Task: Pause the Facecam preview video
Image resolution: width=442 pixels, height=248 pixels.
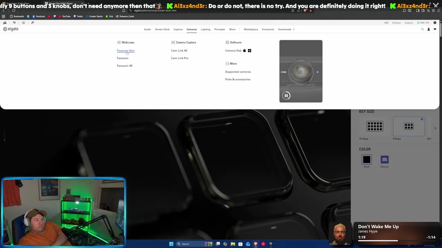Action: (286, 95)
